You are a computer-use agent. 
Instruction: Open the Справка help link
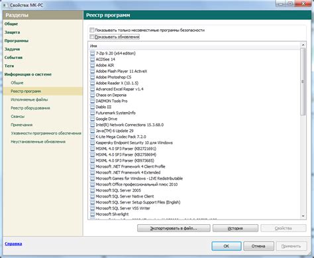pyautogui.click(x=13, y=243)
